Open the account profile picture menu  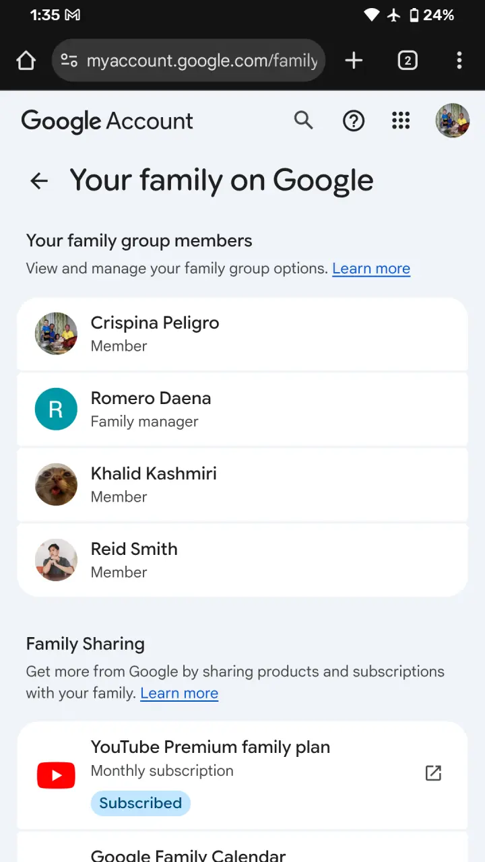pyautogui.click(x=453, y=121)
